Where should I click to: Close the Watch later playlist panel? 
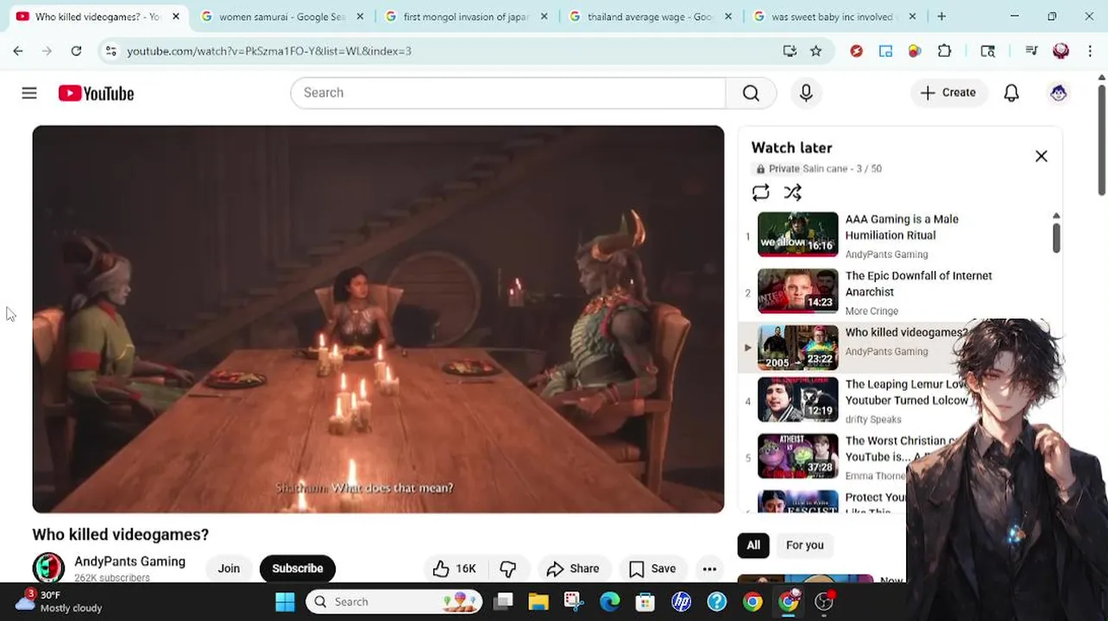point(1042,156)
